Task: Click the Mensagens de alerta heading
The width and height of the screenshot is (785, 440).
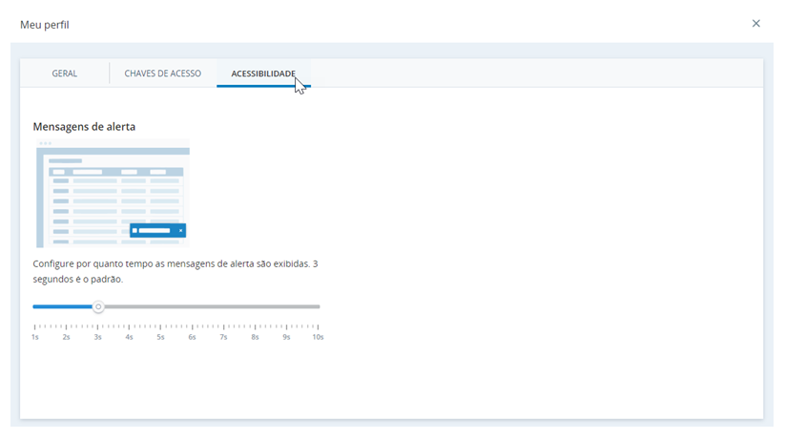Action: (x=84, y=127)
